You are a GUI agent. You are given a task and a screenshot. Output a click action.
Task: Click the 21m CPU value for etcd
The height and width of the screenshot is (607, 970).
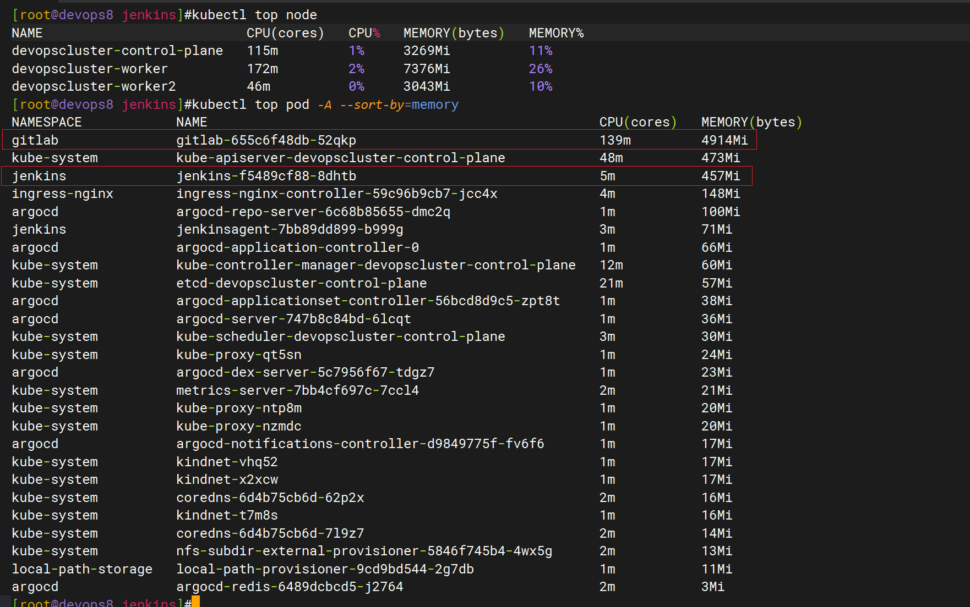(x=611, y=283)
